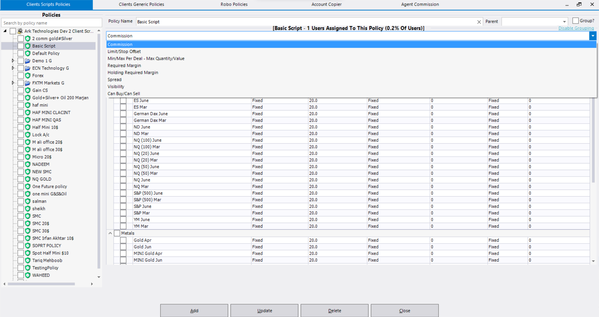Click the shield icon next to WAHEED
The height and width of the screenshot is (317, 599).
[x=28, y=275]
